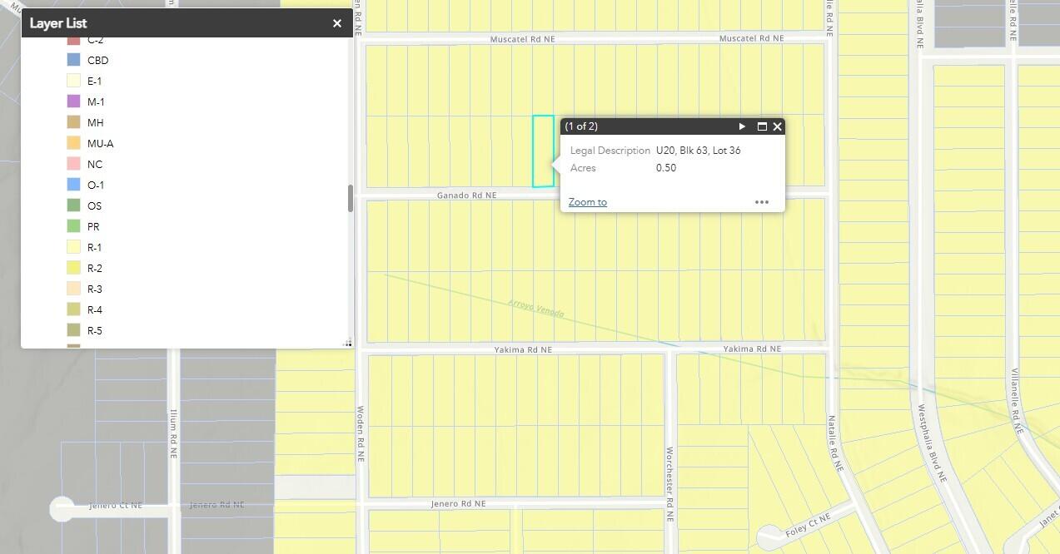Image resolution: width=1060 pixels, height=554 pixels.
Task: Click the Woden Rd NE street label
Action: coord(361,433)
